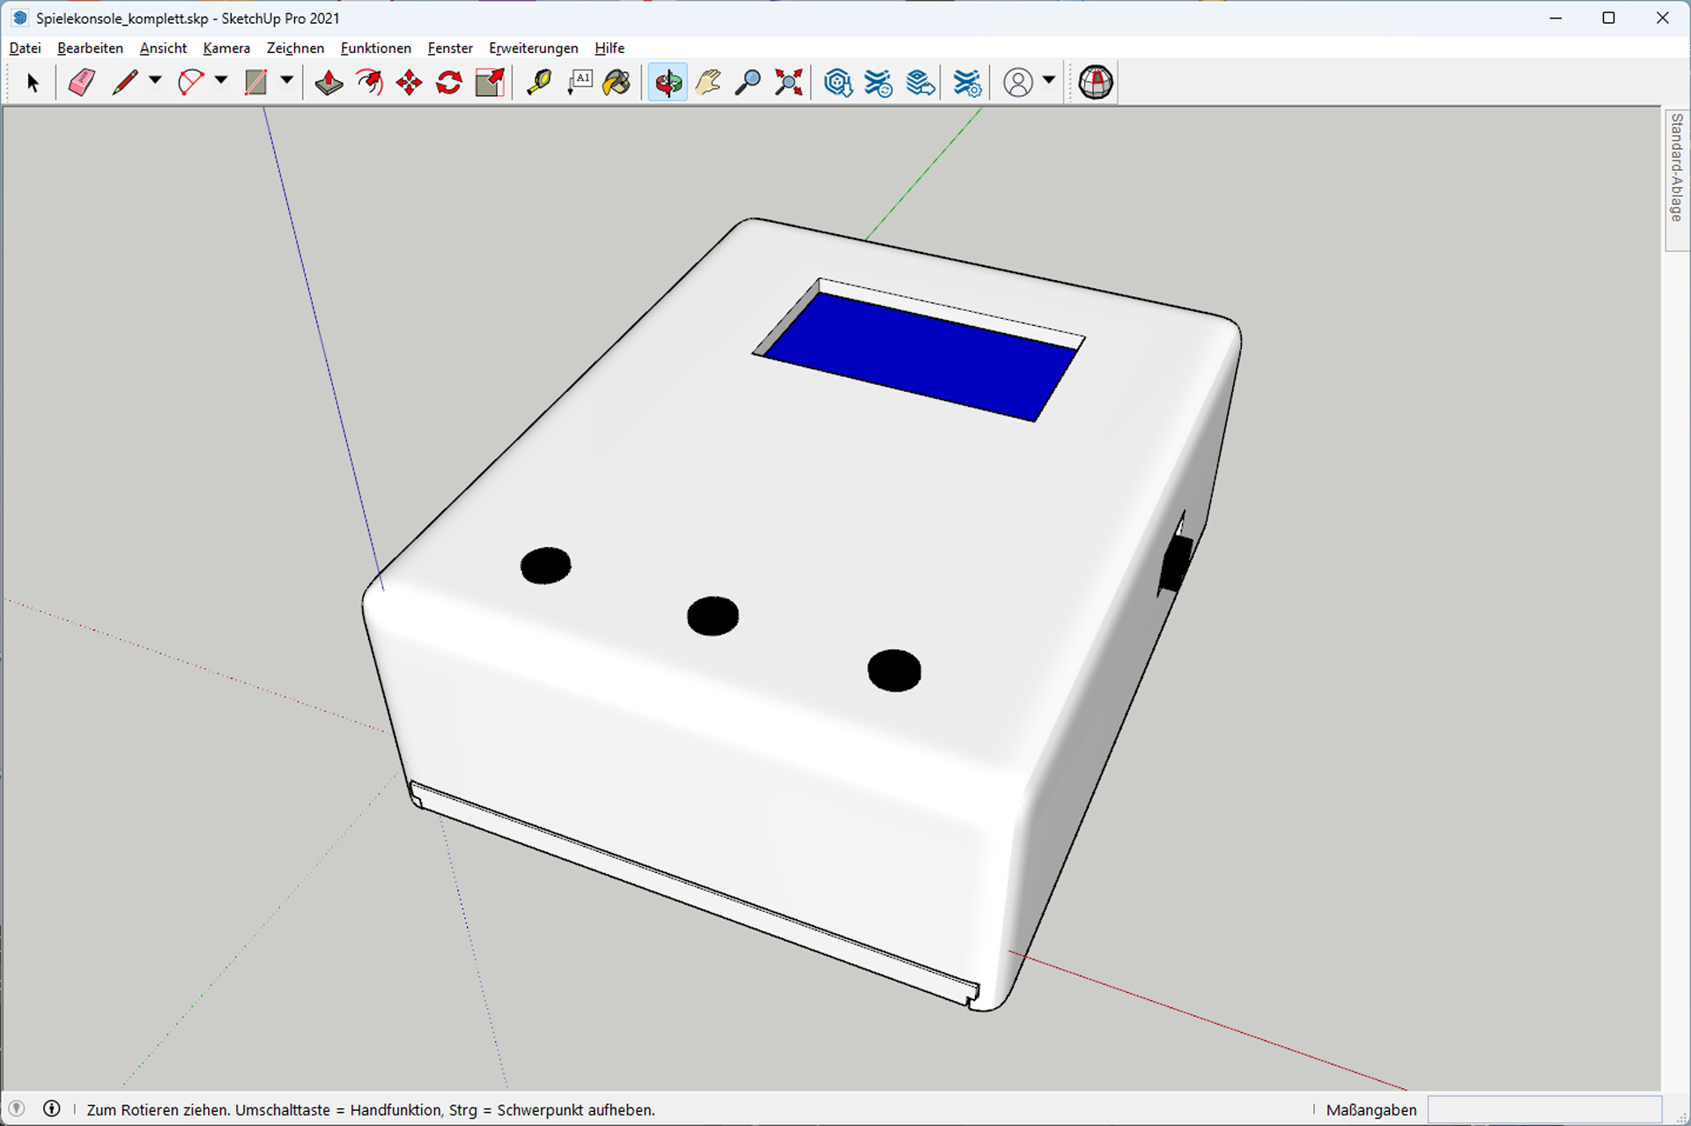The height and width of the screenshot is (1126, 1691).
Task: Activate the Rotate tool
Action: 449,83
